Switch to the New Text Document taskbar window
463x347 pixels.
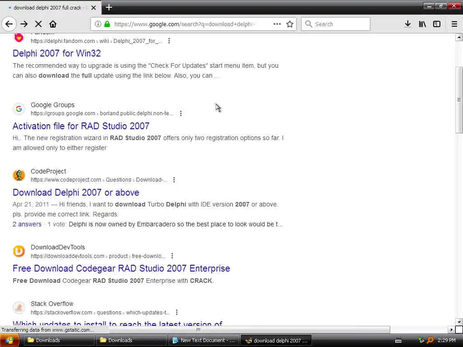(204, 340)
